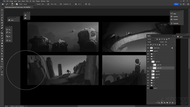Select the Type tool
The image size is (190, 107).
(2, 51)
